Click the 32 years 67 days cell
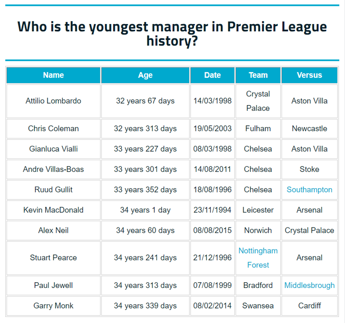345x323 pixels. click(x=145, y=101)
